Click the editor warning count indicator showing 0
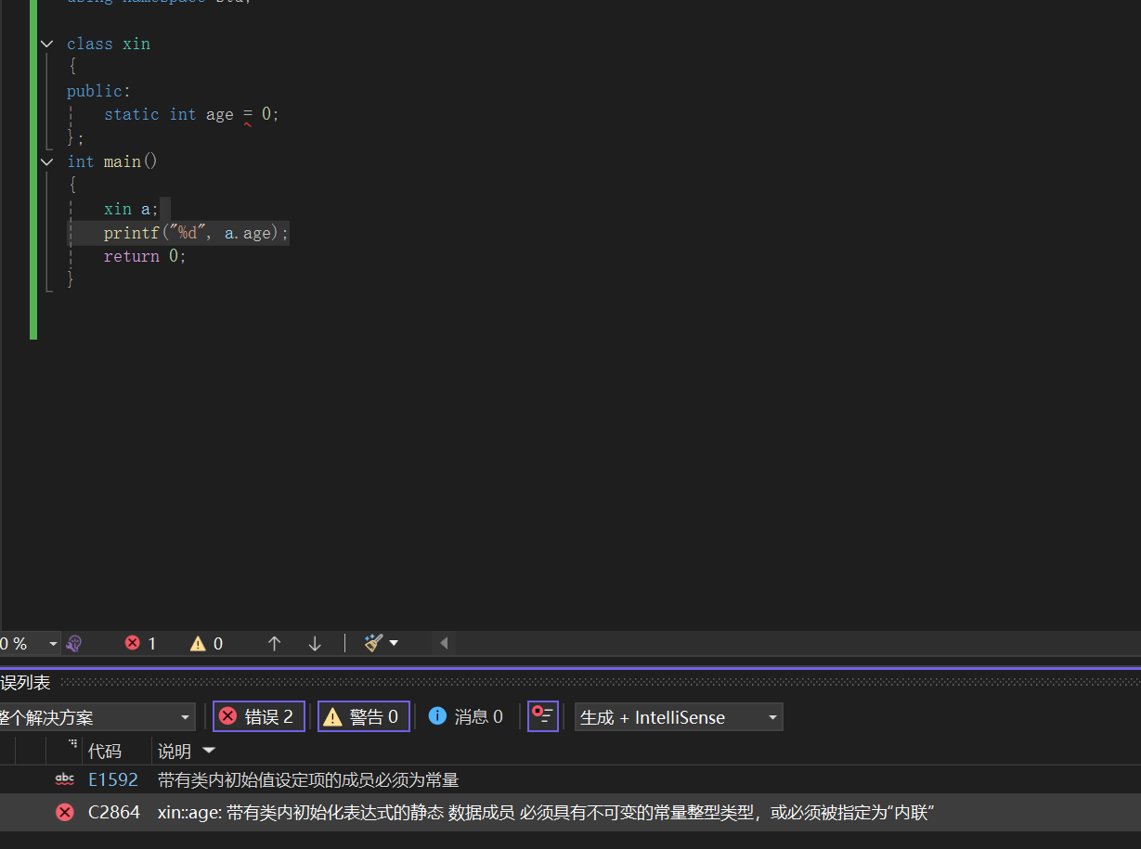1141x849 pixels. tap(206, 643)
